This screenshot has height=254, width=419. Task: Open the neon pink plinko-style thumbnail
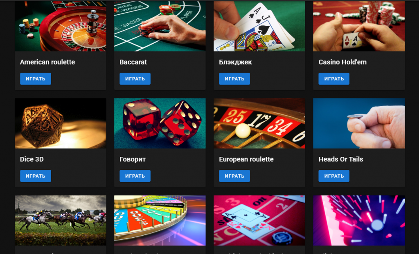(x=359, y=221)
